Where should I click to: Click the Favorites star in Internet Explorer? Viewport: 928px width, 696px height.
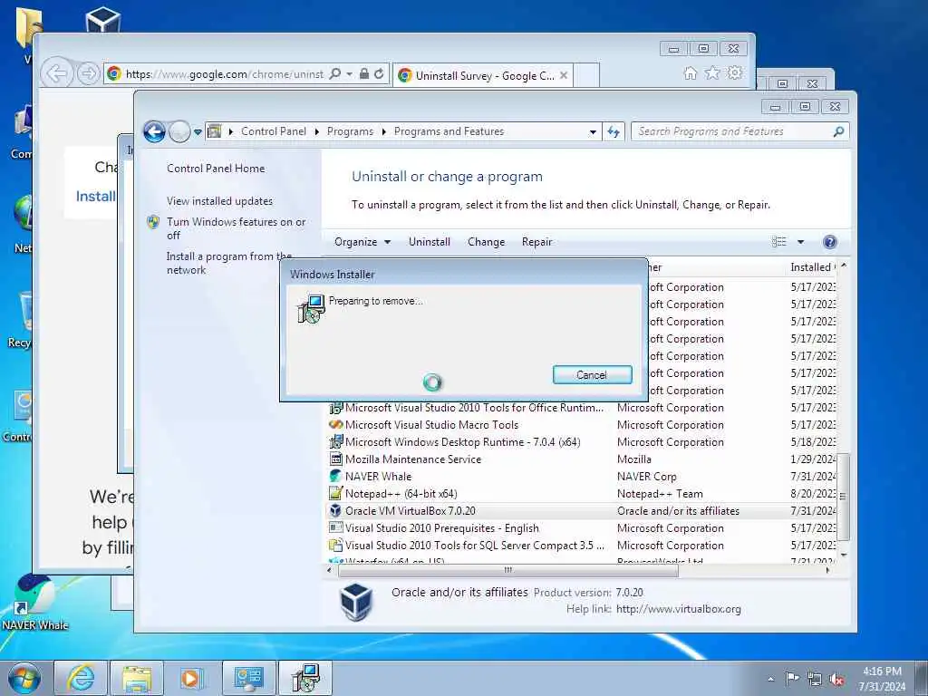(x=712, y=73)
